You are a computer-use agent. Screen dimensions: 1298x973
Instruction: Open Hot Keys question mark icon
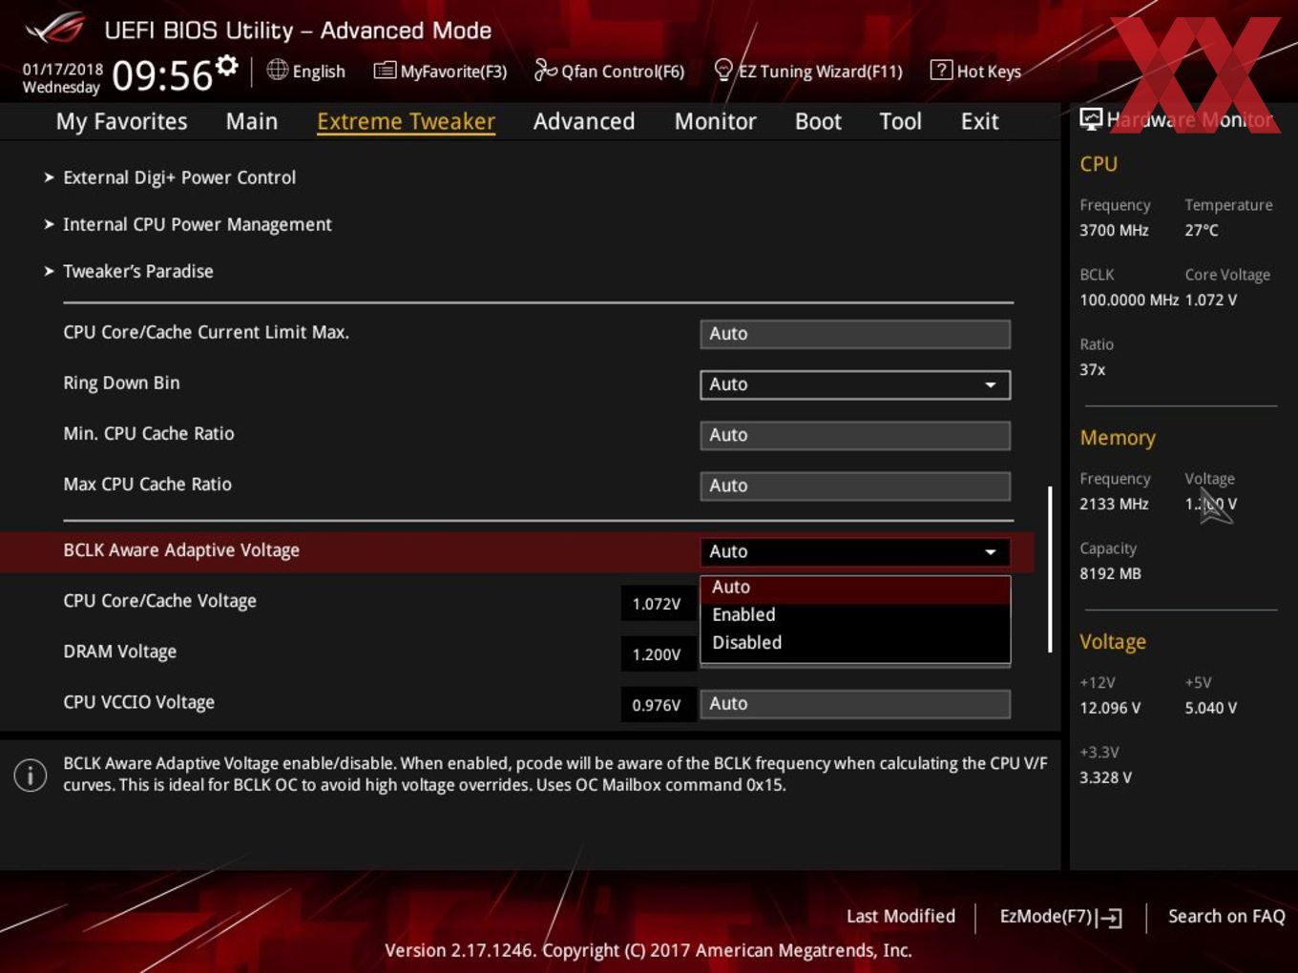point(941,70)
